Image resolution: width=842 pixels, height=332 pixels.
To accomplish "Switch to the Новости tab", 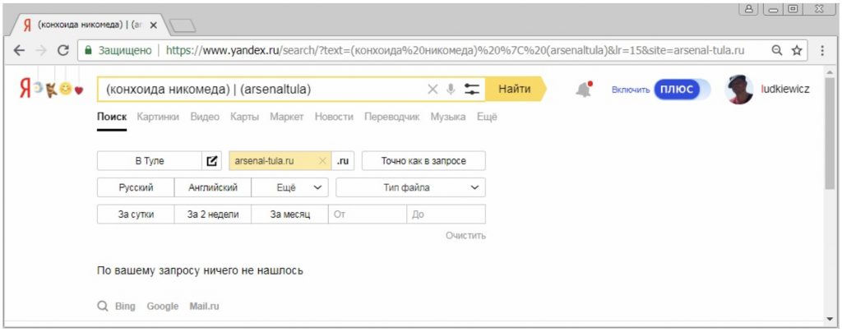I will tap(334, 117).
